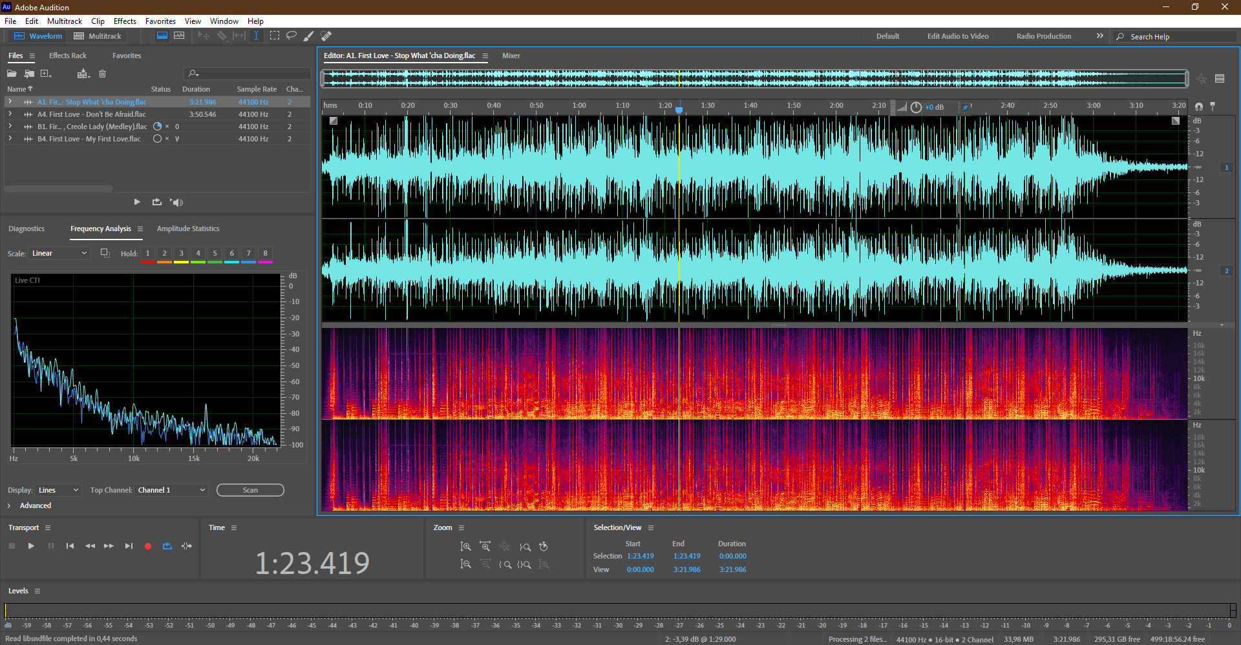Select the Default workspace

(887, 36)
